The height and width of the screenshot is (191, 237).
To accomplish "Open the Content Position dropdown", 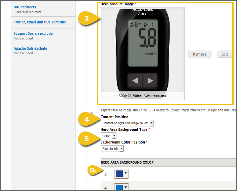I will pos(127,123).
